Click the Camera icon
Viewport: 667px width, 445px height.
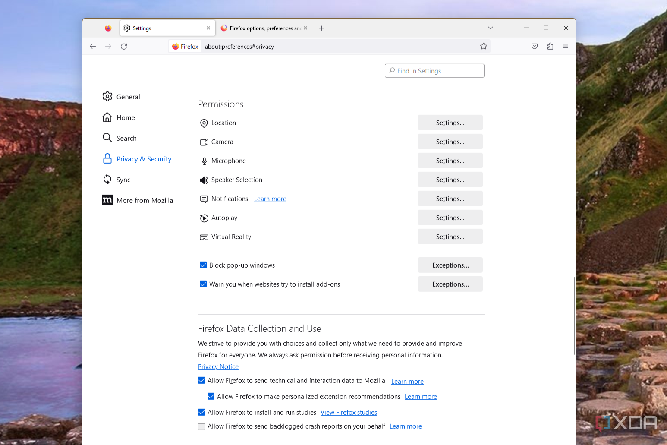click(x=204, y=142)
